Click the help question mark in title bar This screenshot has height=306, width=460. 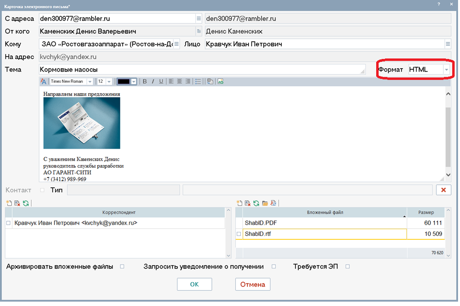[439, 4]
